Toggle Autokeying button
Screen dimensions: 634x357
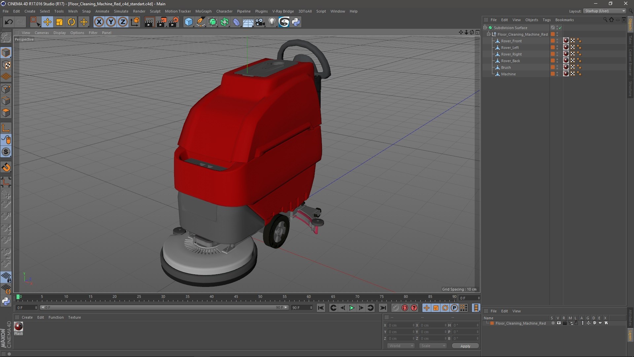pos(405,308)
